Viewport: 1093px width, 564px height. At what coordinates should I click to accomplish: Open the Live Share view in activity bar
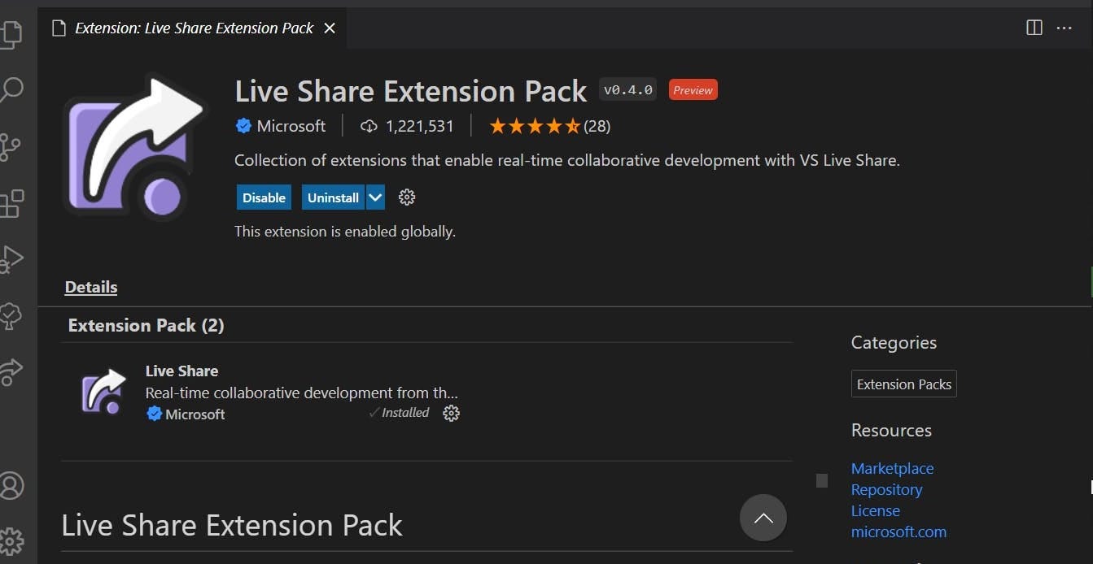[11, 371]
